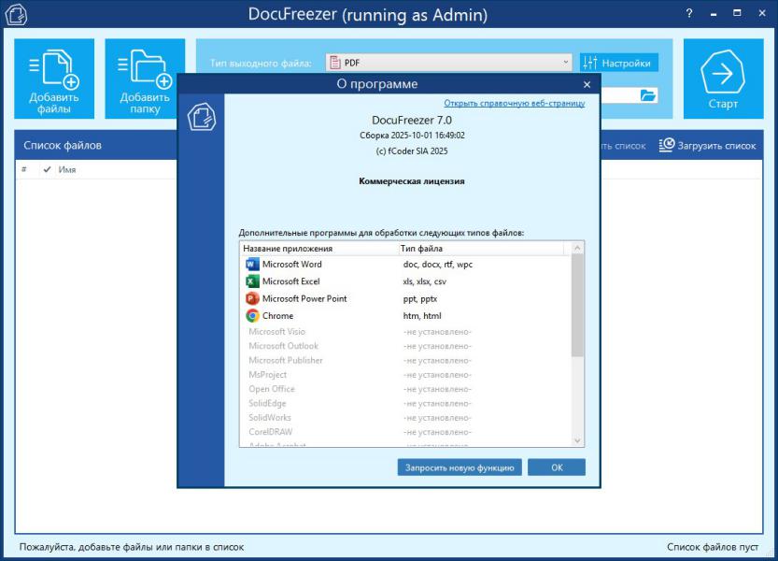Viewport: 778px width, 561px height.
Task: Click the Start (Старт) arrow button
Action: tap(723, 79)
